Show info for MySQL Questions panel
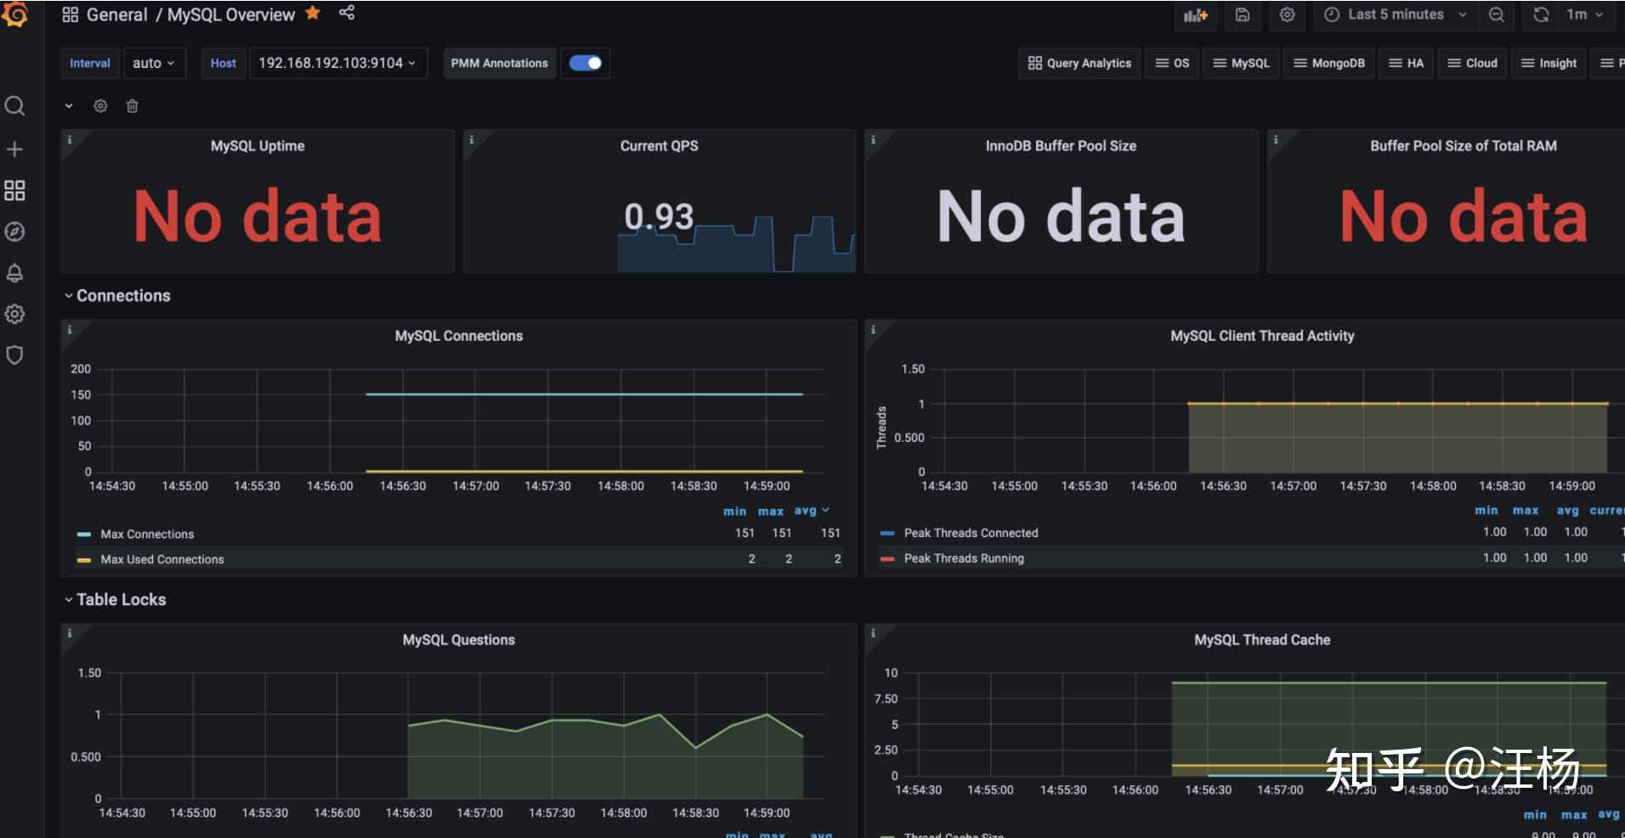Screen dimensions: 1625x838 (x=70, y=633)
